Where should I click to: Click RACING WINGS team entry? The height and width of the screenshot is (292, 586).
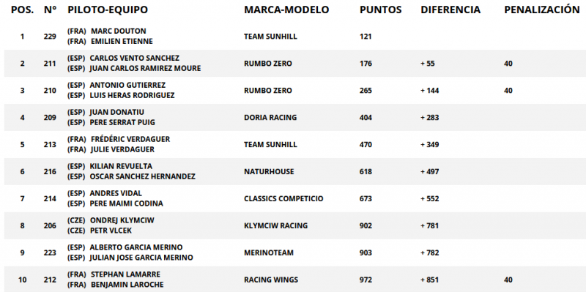[x=271, y=280]
